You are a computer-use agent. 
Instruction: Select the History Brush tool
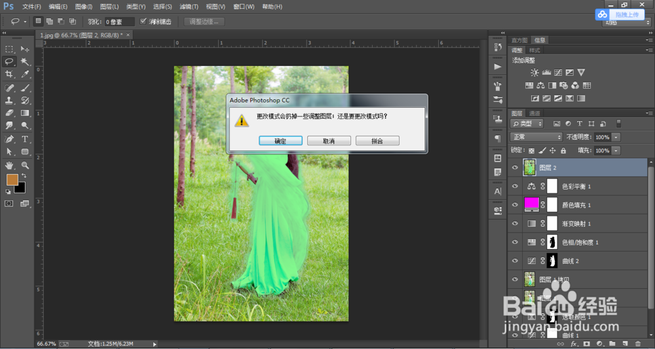[25, 101]
